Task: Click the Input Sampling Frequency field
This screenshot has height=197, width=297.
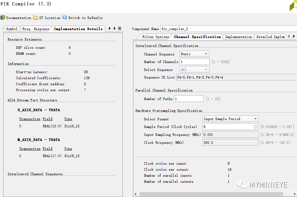Action: (x=230, y=135)
